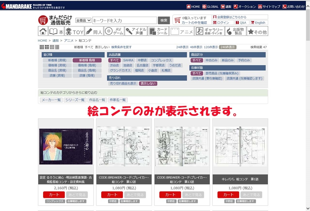
Task: Switch site language to English
Action: pyautogui.click(x=259, y=23)
